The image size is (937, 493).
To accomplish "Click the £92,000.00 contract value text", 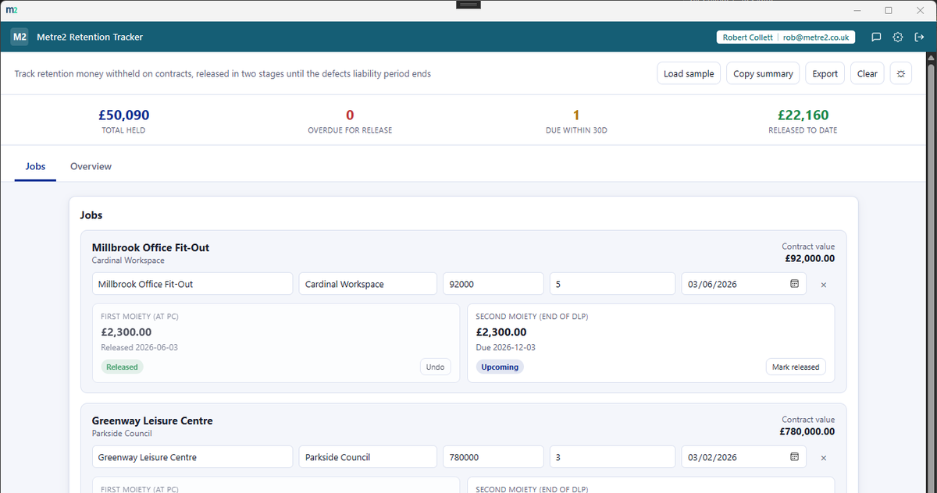I will pyautogui.click(x=810, y=258).
